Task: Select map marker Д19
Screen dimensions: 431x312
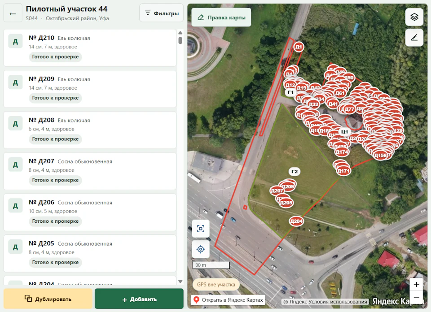Action: point(302,88)
